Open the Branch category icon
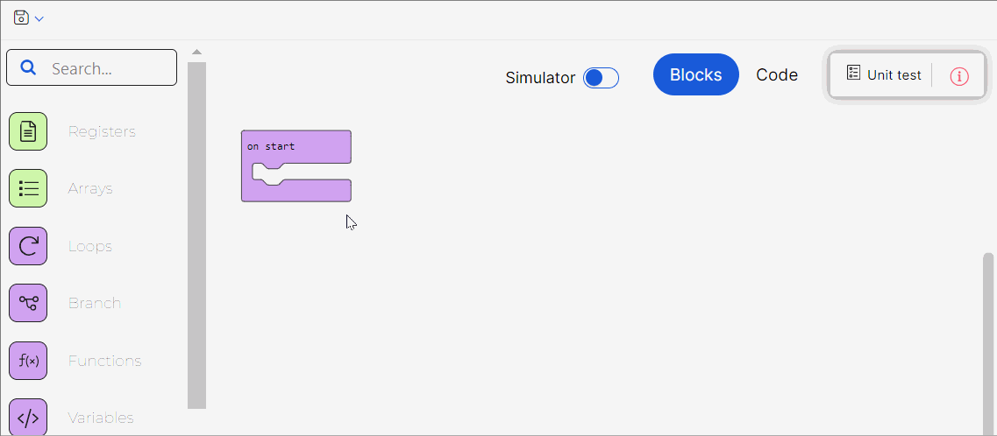Viewport: 997px width, 436px height. point(28,303)
